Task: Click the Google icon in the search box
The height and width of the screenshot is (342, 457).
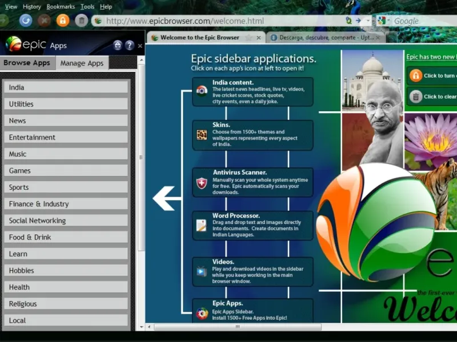Action: click(x=382, y=21)
